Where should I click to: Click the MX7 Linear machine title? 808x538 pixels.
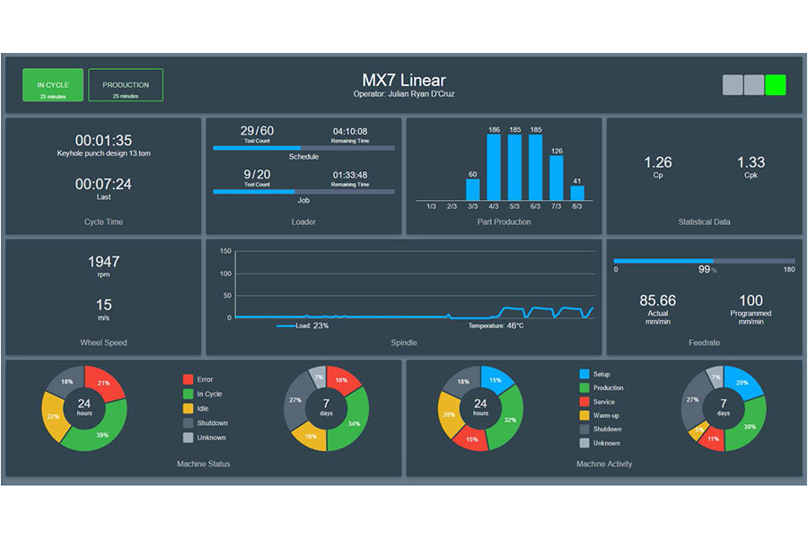(x=404, y=80)
